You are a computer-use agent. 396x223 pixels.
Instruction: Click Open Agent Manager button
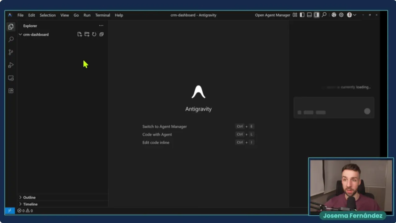tap(273, 15)
